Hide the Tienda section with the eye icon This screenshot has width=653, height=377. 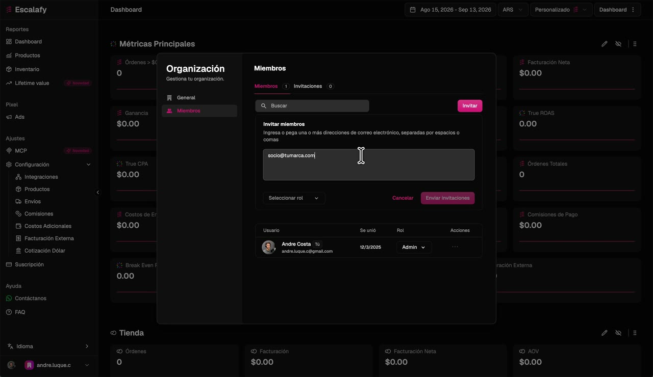pos(618,333)
